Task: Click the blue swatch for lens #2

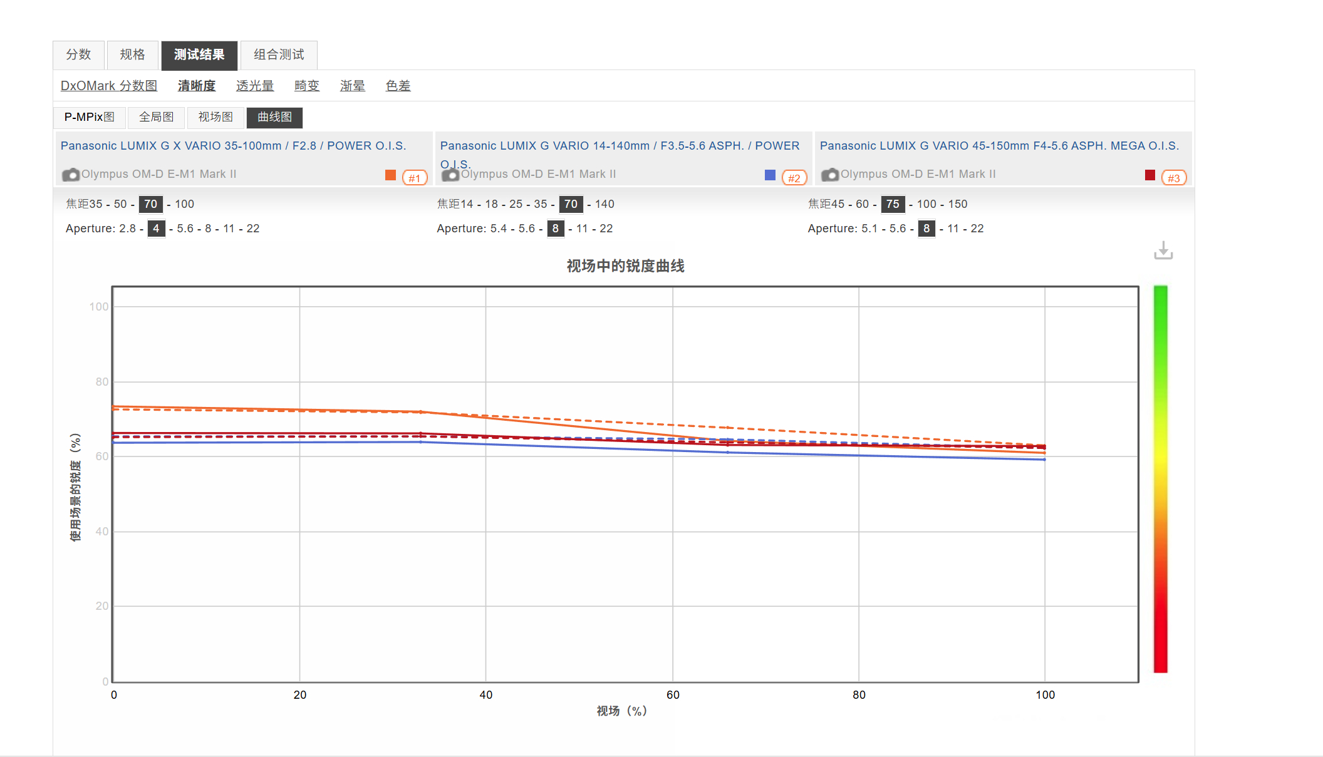Action: coord(770,175)
